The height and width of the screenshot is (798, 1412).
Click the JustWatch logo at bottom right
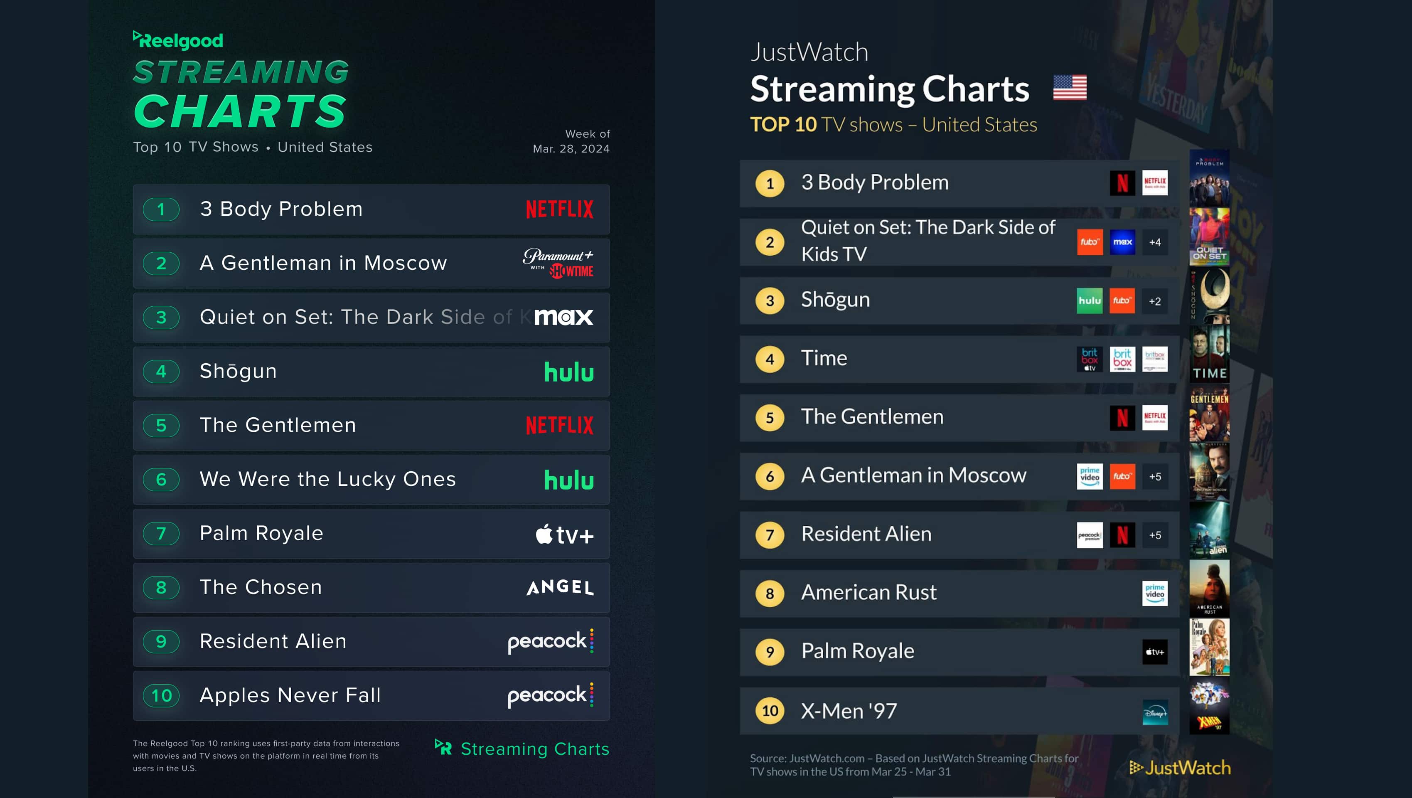[1180, 767]
